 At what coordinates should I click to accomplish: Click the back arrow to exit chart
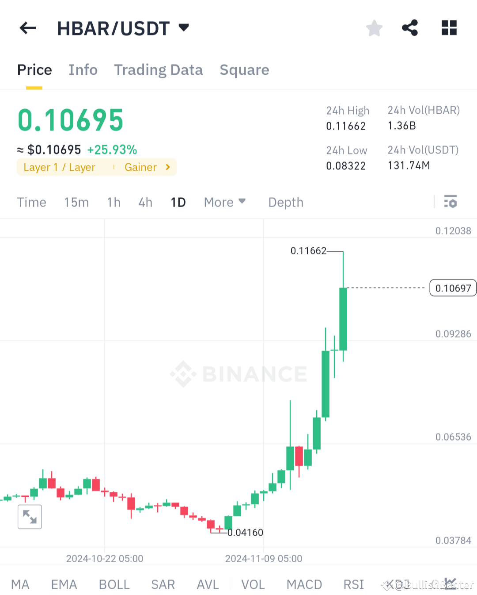(27, 28)
